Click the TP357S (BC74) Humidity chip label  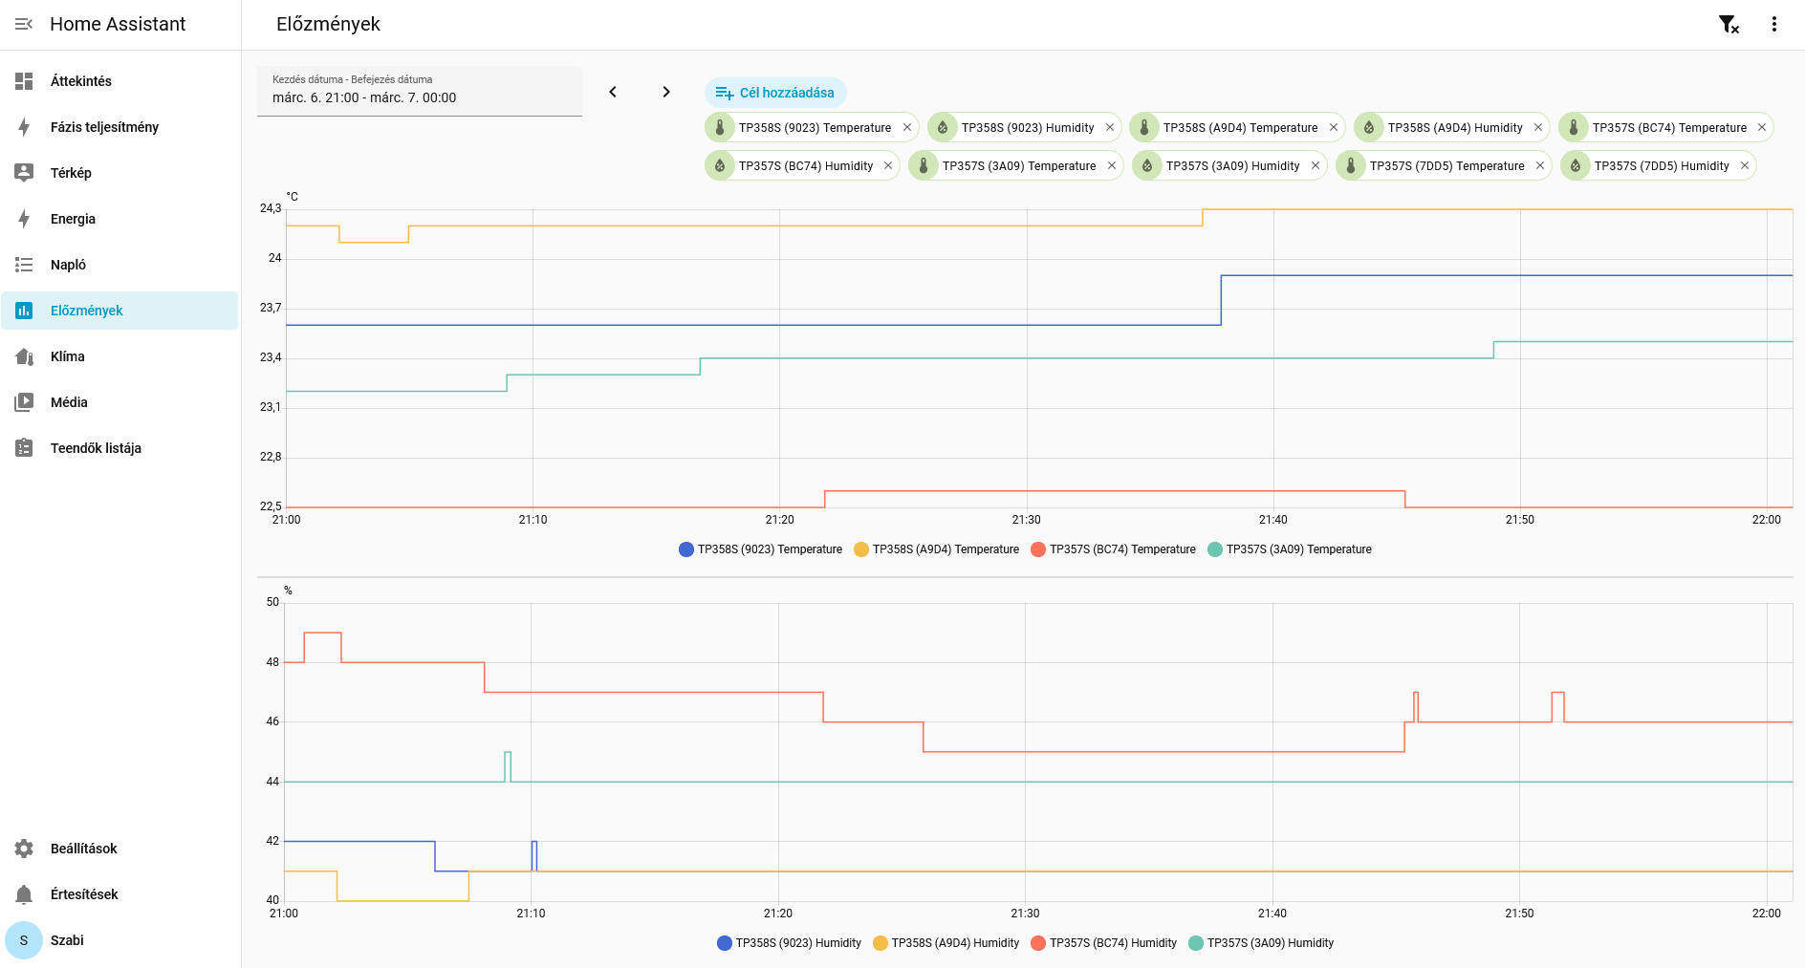click(x=806, y=166)
